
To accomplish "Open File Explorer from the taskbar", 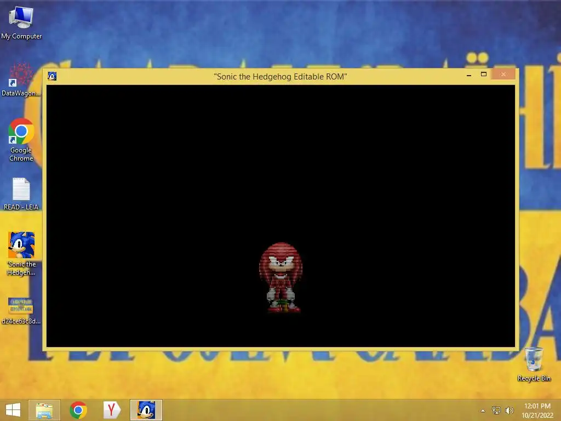I will (44, 410).
